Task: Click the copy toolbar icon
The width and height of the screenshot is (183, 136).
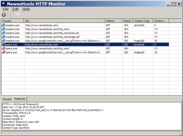Action: click(12, 15)
